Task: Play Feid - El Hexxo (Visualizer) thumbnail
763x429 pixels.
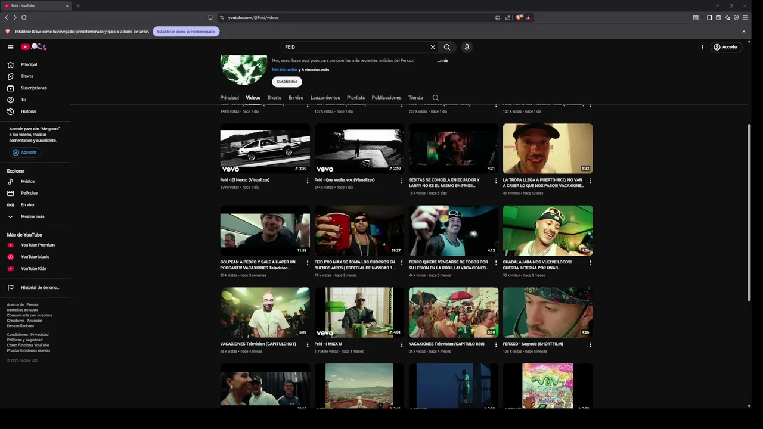Action: pos(265,148)
